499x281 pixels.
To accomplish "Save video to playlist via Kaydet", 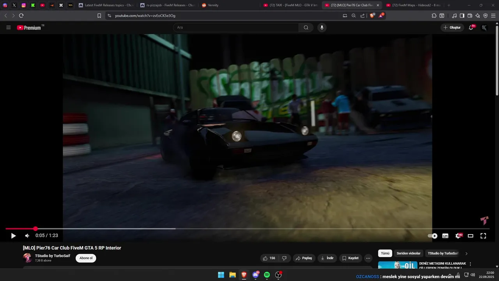I will click(350, 258).
